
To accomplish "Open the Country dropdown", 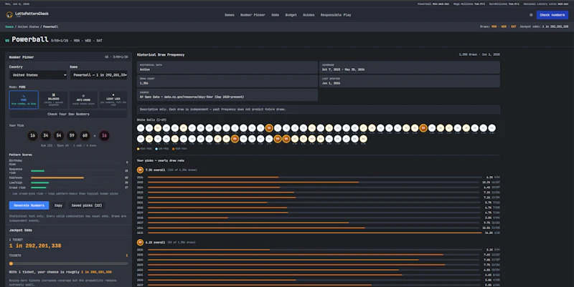I will coord(39,75).
